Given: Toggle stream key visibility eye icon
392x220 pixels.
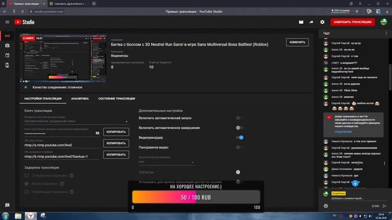Looking at the screenshot, I should [97, 133].
